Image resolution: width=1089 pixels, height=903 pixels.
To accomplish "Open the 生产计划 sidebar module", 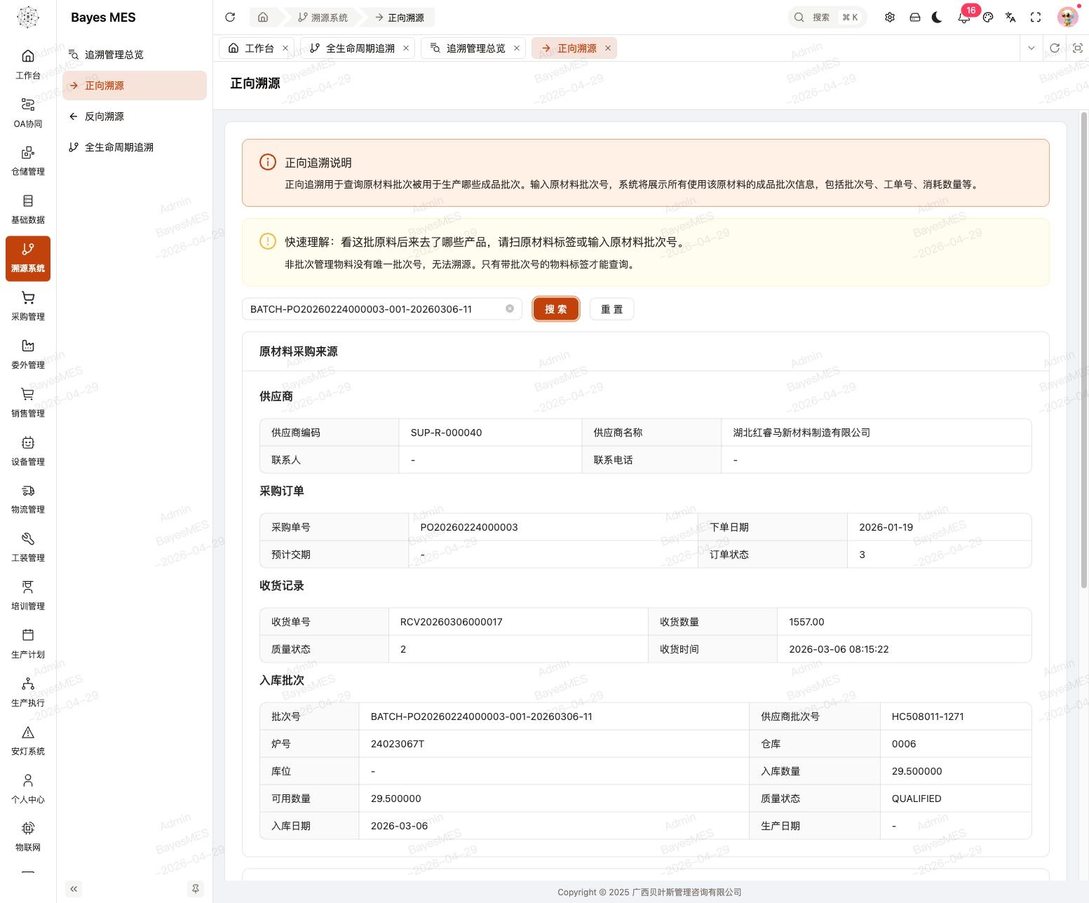I will 28,644.
